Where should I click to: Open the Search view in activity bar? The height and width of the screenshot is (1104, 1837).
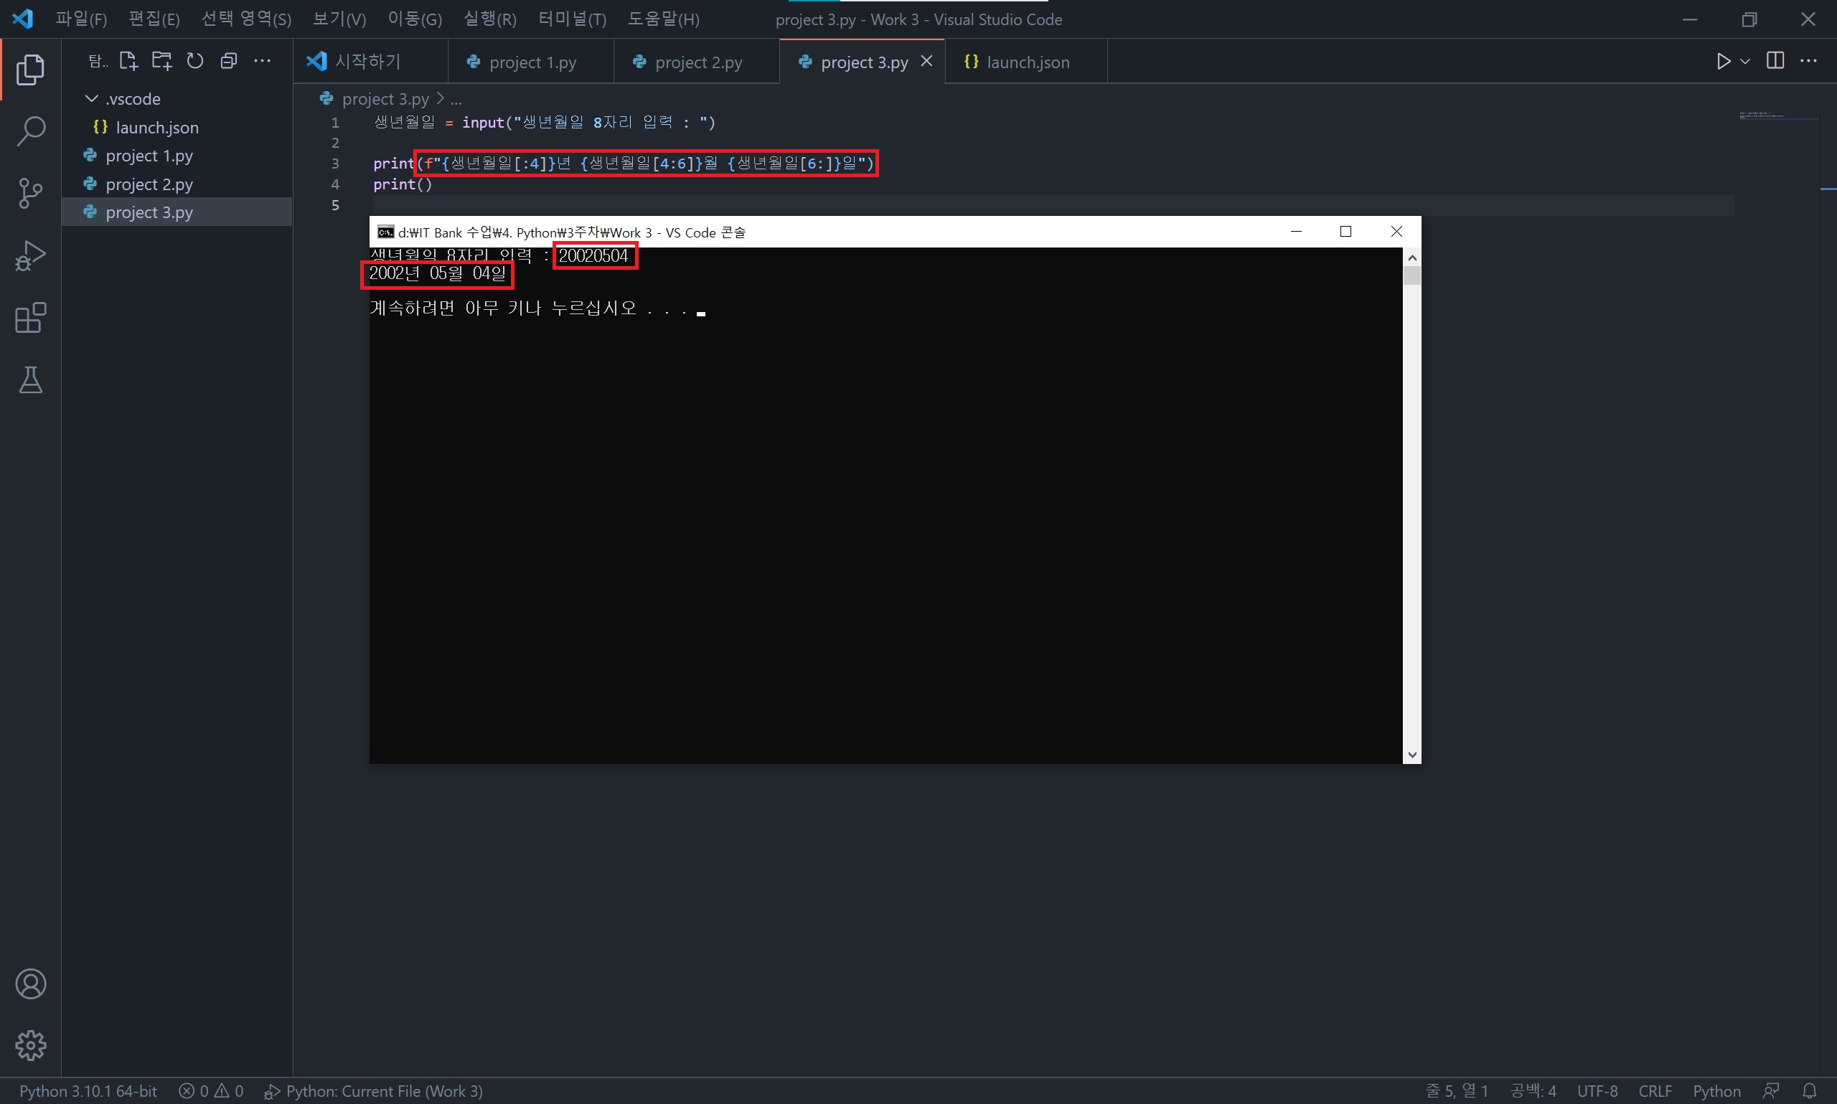click(x=31, y=131)
